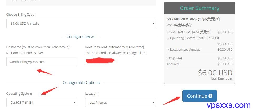
Task: Click the Operating System label
Action: point(19,94)
